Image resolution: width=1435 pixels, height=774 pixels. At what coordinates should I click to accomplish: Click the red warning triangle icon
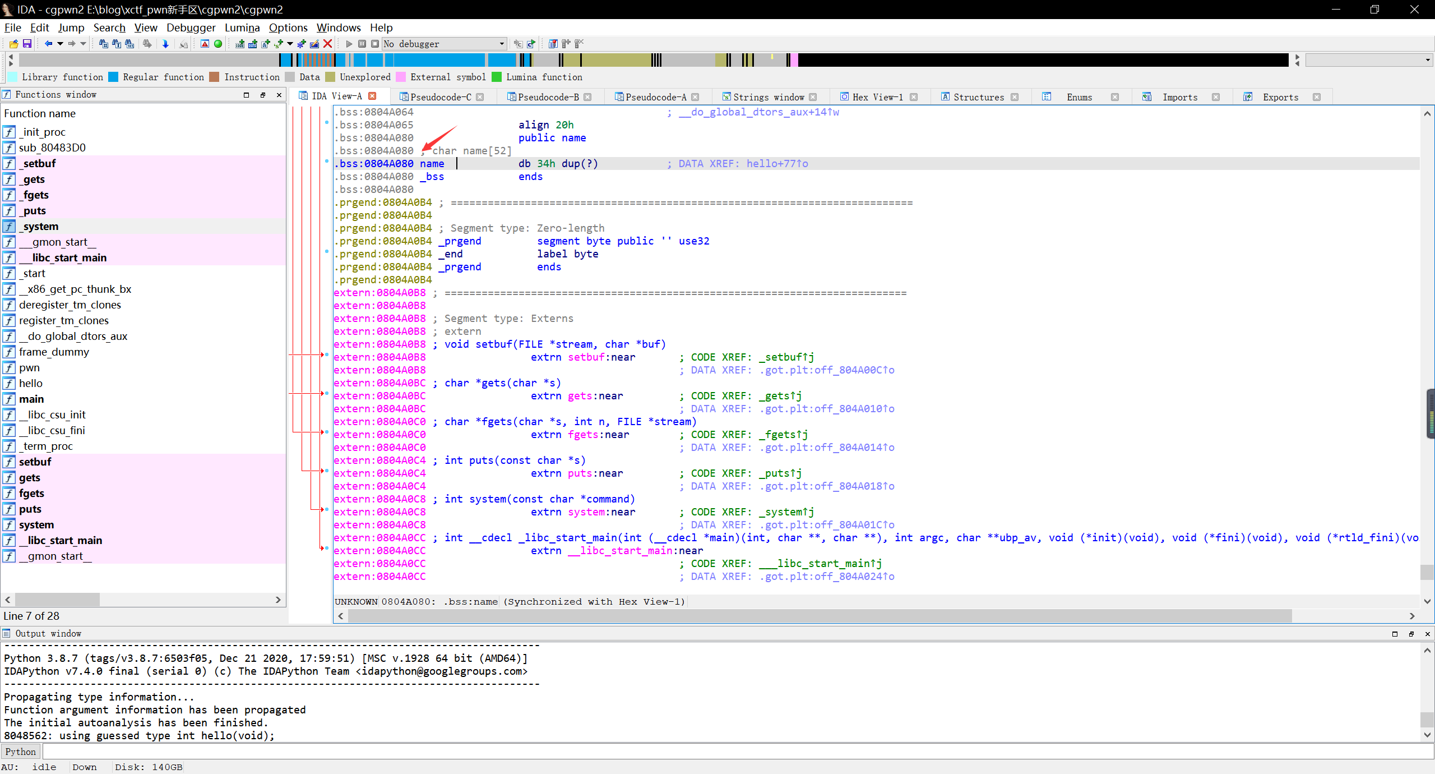205,44
